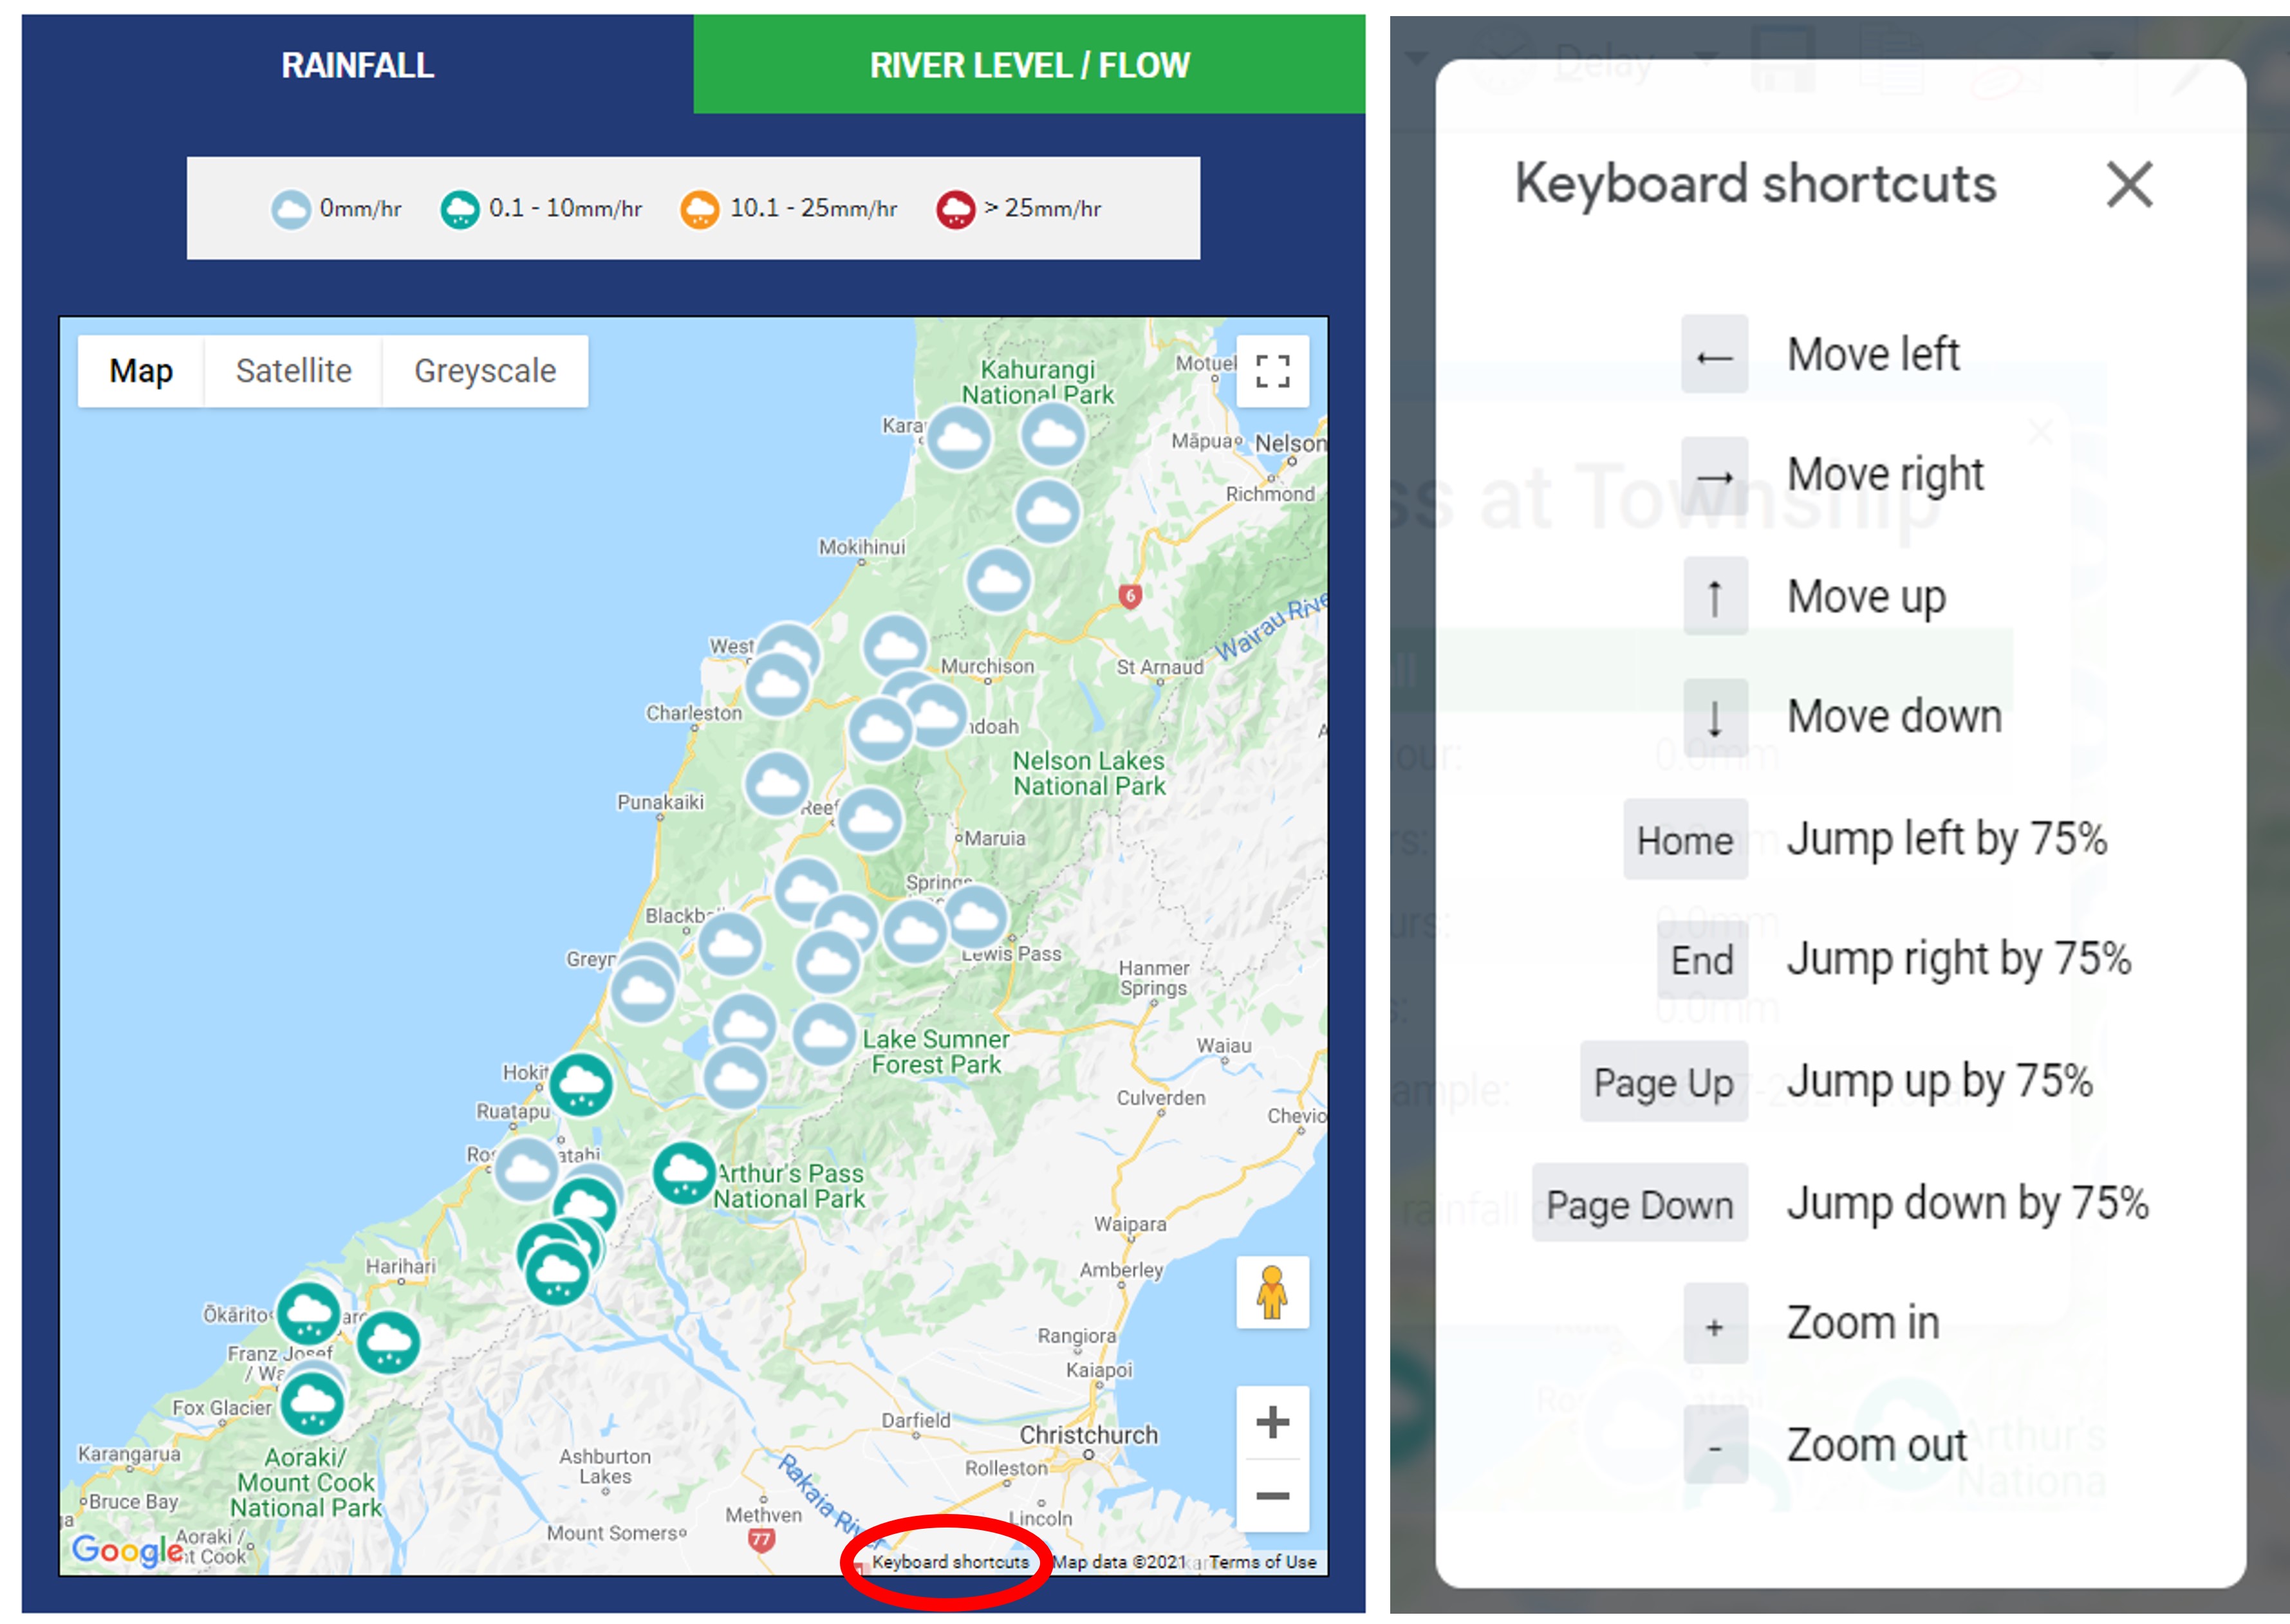Click the > 25mm/hr red legend icon
Screen dimensions: 2290x1624
point(955,209)
